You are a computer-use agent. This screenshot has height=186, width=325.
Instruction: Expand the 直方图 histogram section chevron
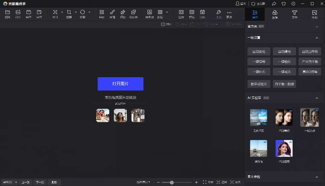click(x=317, y=27)
